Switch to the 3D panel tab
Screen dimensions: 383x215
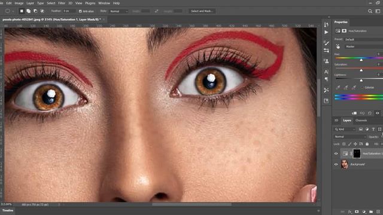pyautogui.click(x=336, y=121)
